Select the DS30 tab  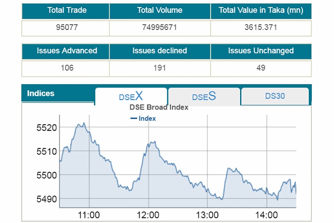point(275,96)
